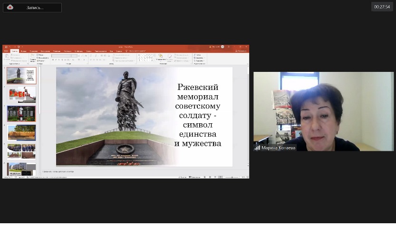
Task: Click the Share (Поделиться) button
Action: pyautogui.click(x=241, y=51)
